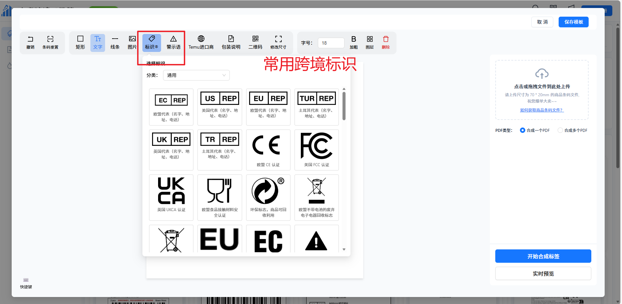Toggle Bold (加粗) formatting
Viewport: 622px width, 304px height.
354,43
